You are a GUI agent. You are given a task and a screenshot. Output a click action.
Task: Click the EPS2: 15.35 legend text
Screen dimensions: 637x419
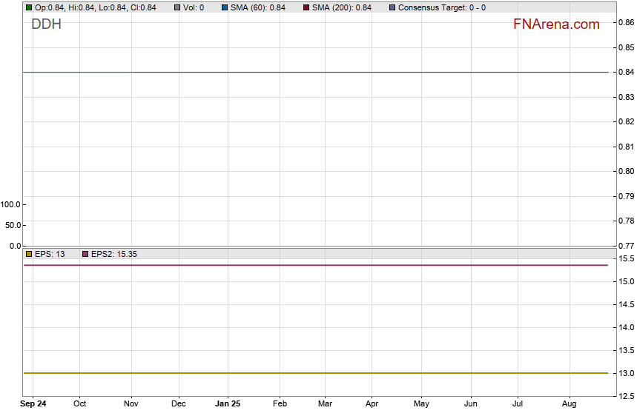pyautogui.click(x=114, y=254)
